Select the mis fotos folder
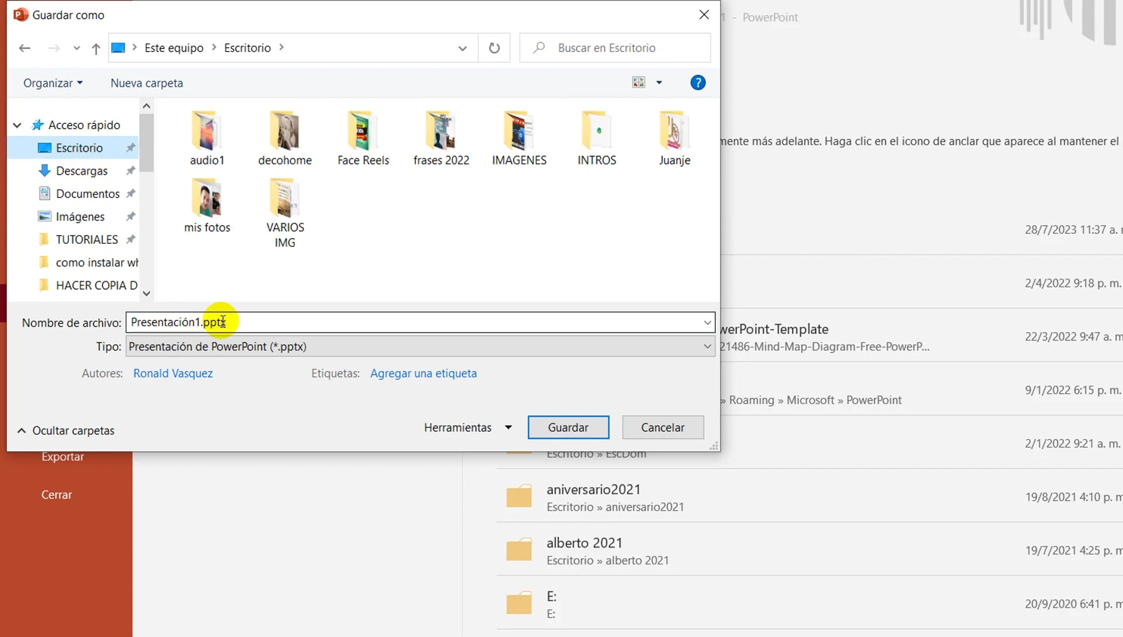 pyautogui.click(x=207, y=206)
